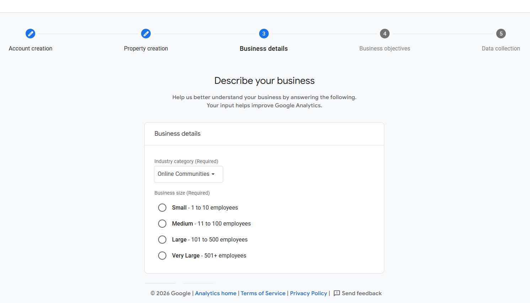The image size is (530, 303).
Task: Click the step 5 circle in the progress bar
Action: (x=501, y=33)
